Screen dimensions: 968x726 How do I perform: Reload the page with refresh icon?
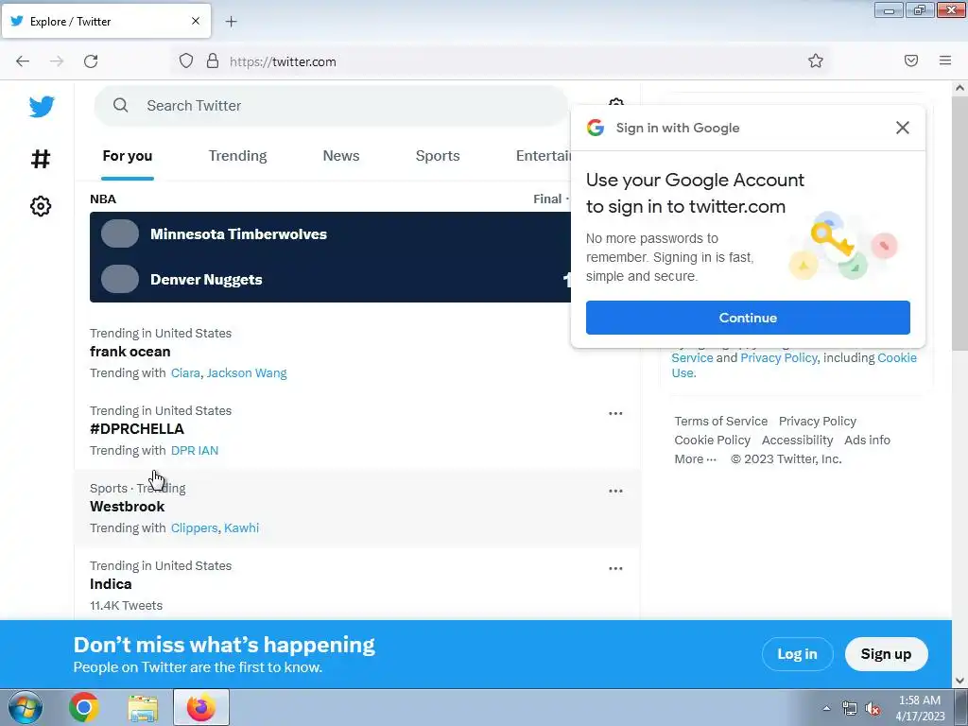[91, 61]
